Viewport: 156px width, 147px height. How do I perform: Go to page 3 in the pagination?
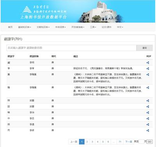click(92, 142)
